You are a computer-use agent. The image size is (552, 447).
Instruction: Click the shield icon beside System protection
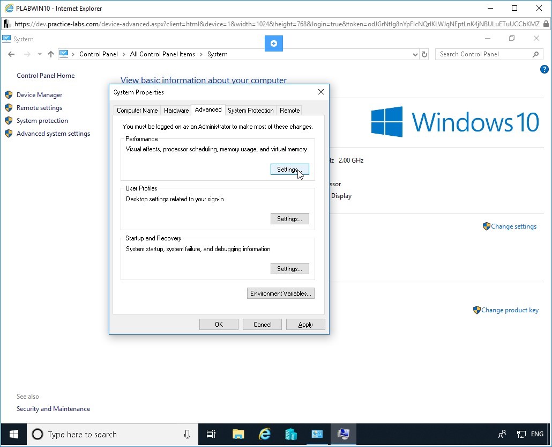[9, 121]
